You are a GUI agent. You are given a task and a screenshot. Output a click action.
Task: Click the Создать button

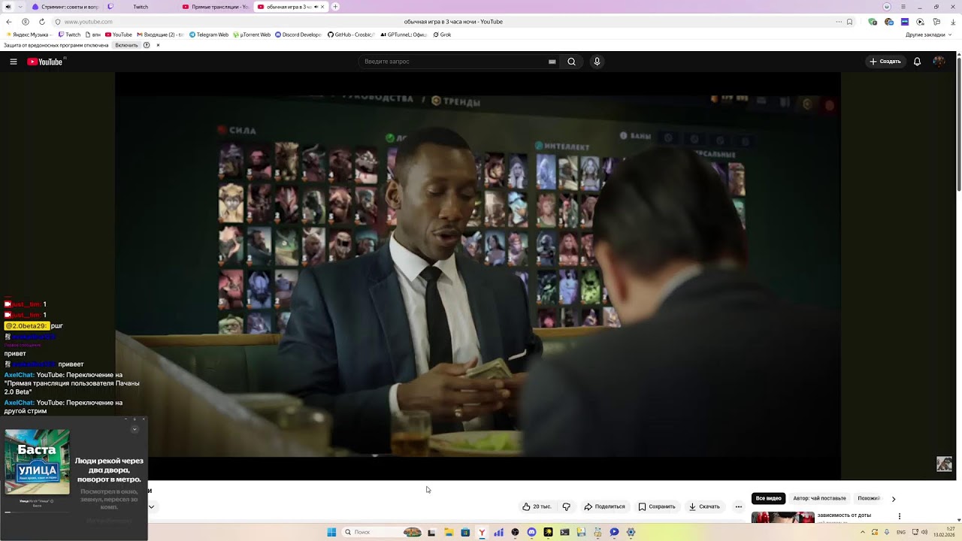(885, 62)
